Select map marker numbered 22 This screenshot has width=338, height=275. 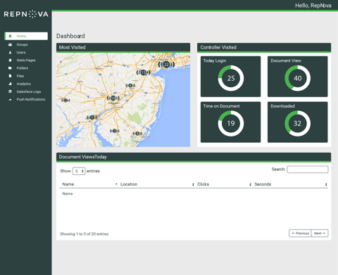pyautogui.click(x=166, y=64)
